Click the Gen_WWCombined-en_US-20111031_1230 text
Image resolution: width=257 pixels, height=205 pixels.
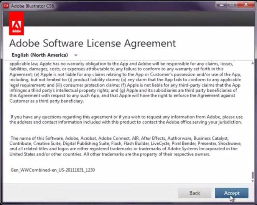(53, 170)
